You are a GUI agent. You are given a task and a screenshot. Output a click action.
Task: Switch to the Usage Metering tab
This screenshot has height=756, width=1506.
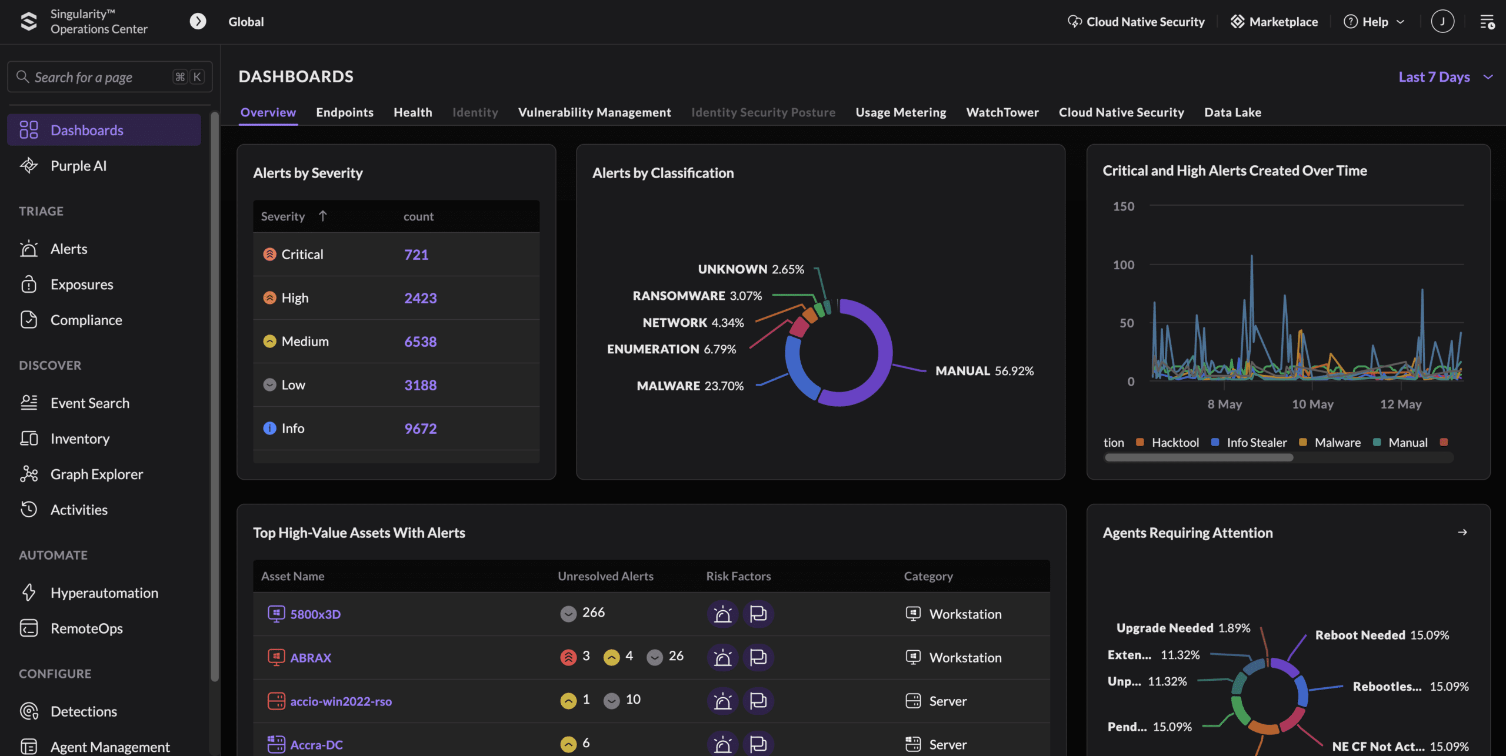901,112
